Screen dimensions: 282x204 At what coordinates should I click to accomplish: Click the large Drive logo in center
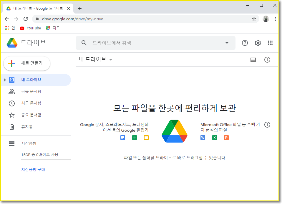tap(175, 131)
